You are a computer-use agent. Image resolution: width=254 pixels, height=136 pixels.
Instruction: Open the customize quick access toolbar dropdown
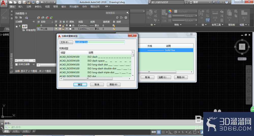point(55,2)
